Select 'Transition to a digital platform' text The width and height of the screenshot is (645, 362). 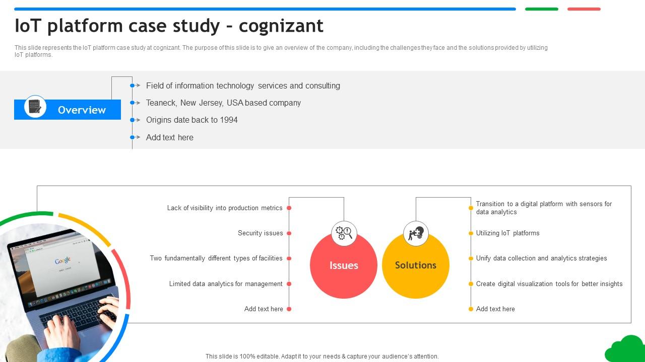544,208
